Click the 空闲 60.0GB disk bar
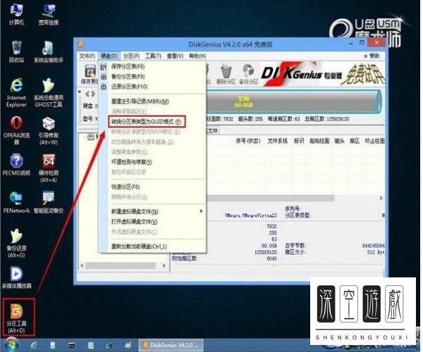 coord(293,101)
